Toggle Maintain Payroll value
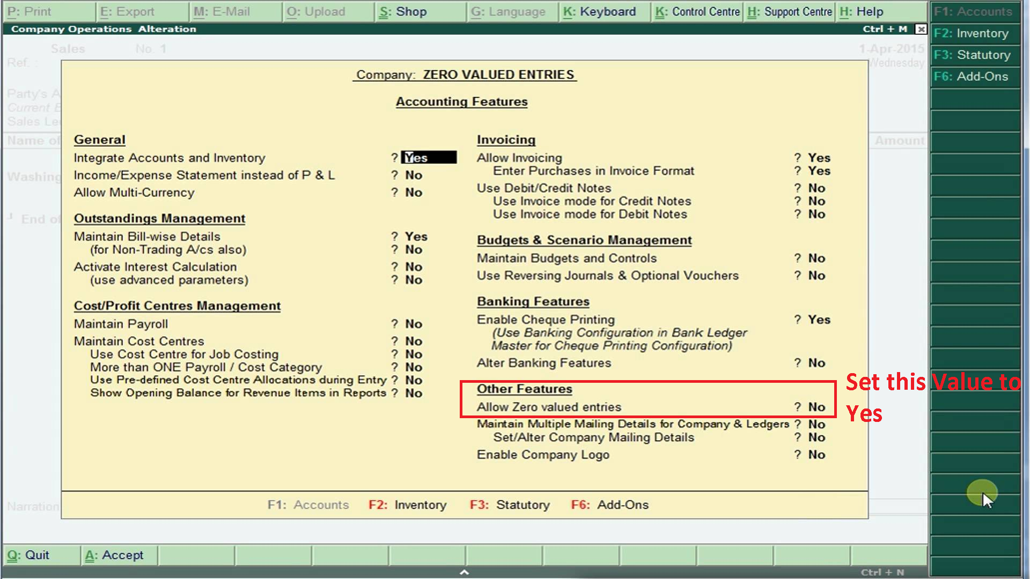Screen dimensions: 1030x579 (x=414, y=324)
